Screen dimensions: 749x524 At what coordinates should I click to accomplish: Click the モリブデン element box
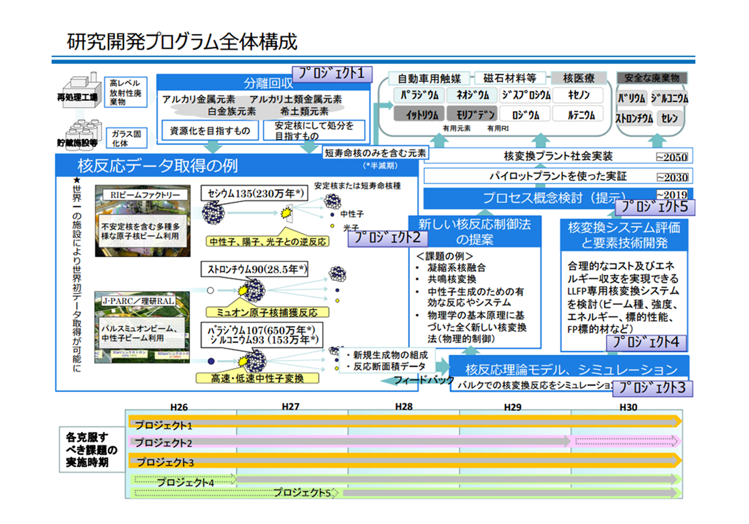pos(473,114)
